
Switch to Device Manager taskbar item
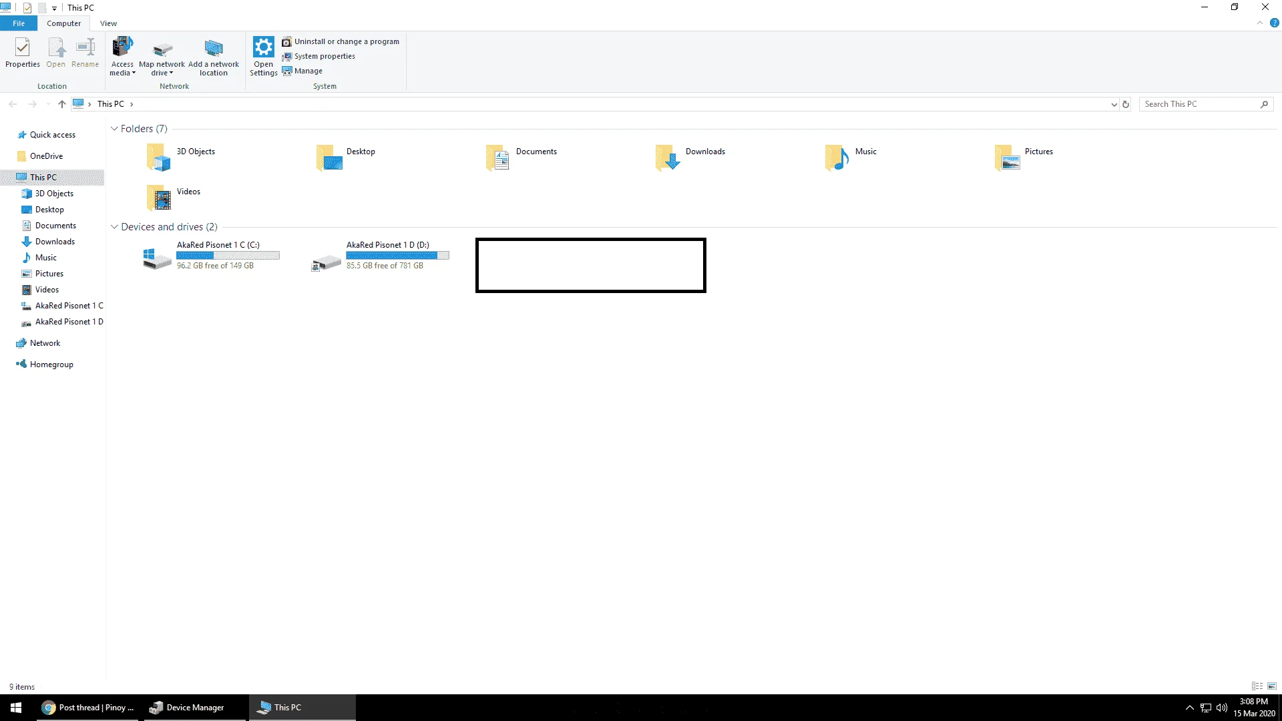point(194,708)
